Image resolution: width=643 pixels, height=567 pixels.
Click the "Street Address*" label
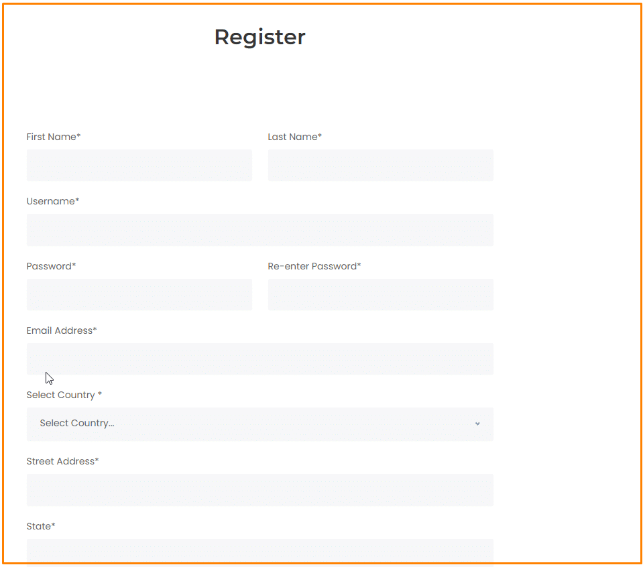(x=62, y=461)
